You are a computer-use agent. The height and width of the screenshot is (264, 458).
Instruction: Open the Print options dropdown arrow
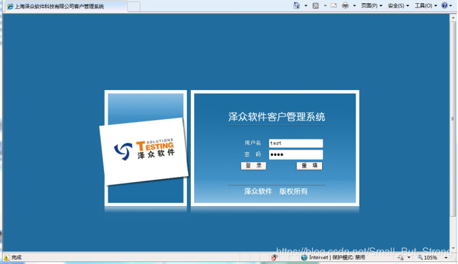pyautogui.click(x=354, y=6)
